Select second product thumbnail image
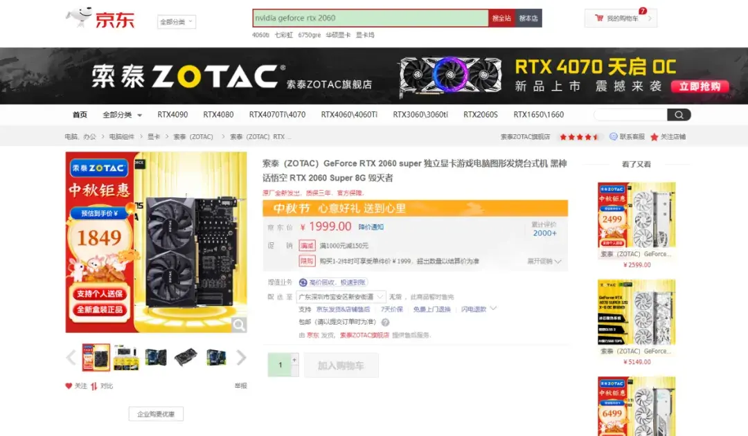Image resolution: width=748 pixels, height=436 pixels. 126,357
